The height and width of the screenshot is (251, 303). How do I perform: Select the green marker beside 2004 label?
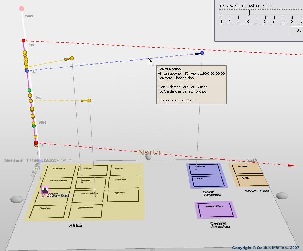(x=34, y=126)
